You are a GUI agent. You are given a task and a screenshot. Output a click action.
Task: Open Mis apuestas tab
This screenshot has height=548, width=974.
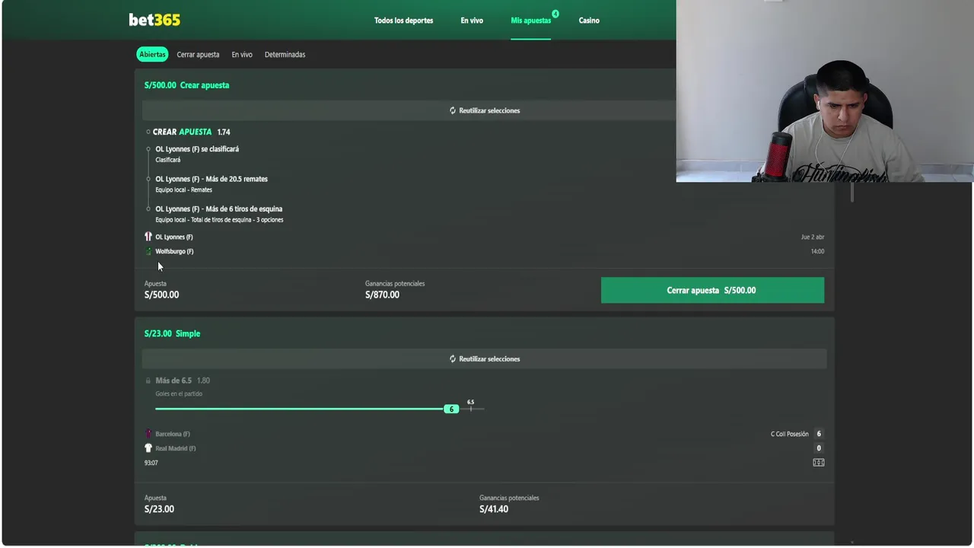tap(530, 21)
